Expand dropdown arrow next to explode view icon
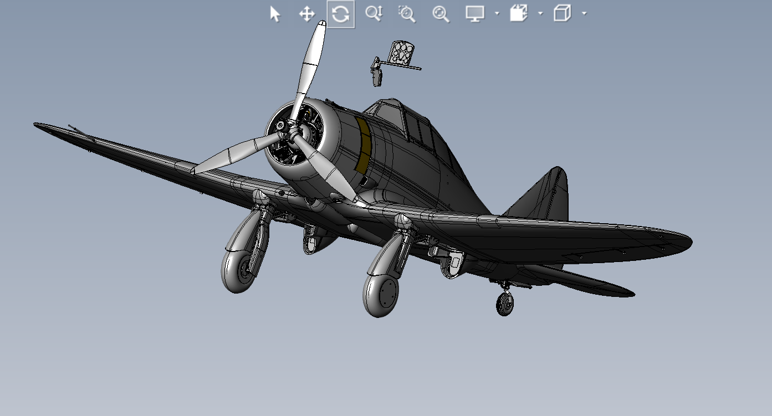Viewport: 772px width, 416px height. click(540, 14)
